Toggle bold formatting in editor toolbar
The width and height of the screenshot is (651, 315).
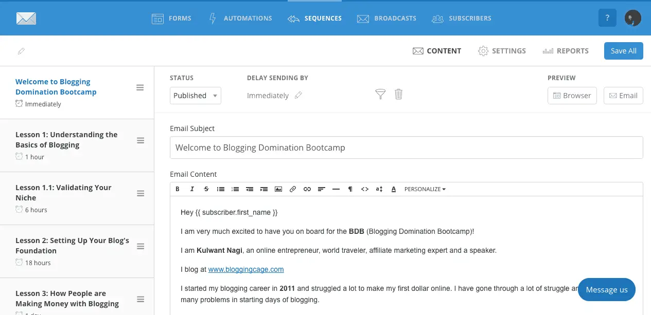click(178, 189)
